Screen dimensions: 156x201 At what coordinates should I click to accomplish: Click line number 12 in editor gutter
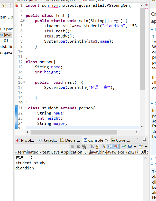(x=20, y=62)
